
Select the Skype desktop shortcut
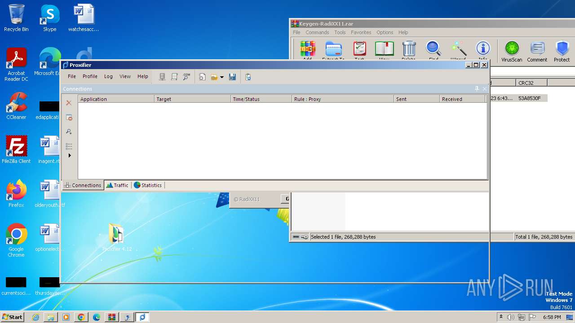[49, 18]
